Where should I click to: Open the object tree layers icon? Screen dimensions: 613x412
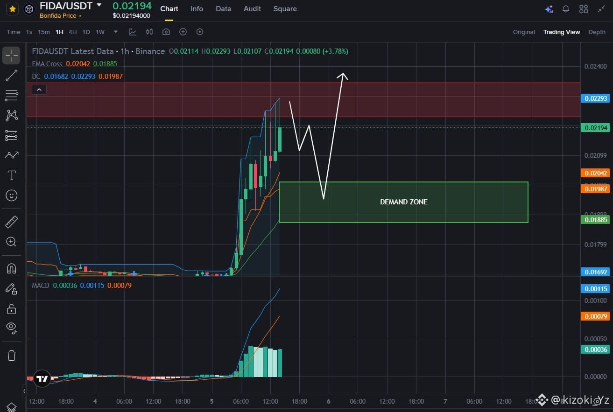tap(12, 407)
